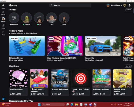Image resolution: width=134 pixels, height=107 pixels.
Task: Click 'Spring has returned!' caption
Action: tap(94, 60)
